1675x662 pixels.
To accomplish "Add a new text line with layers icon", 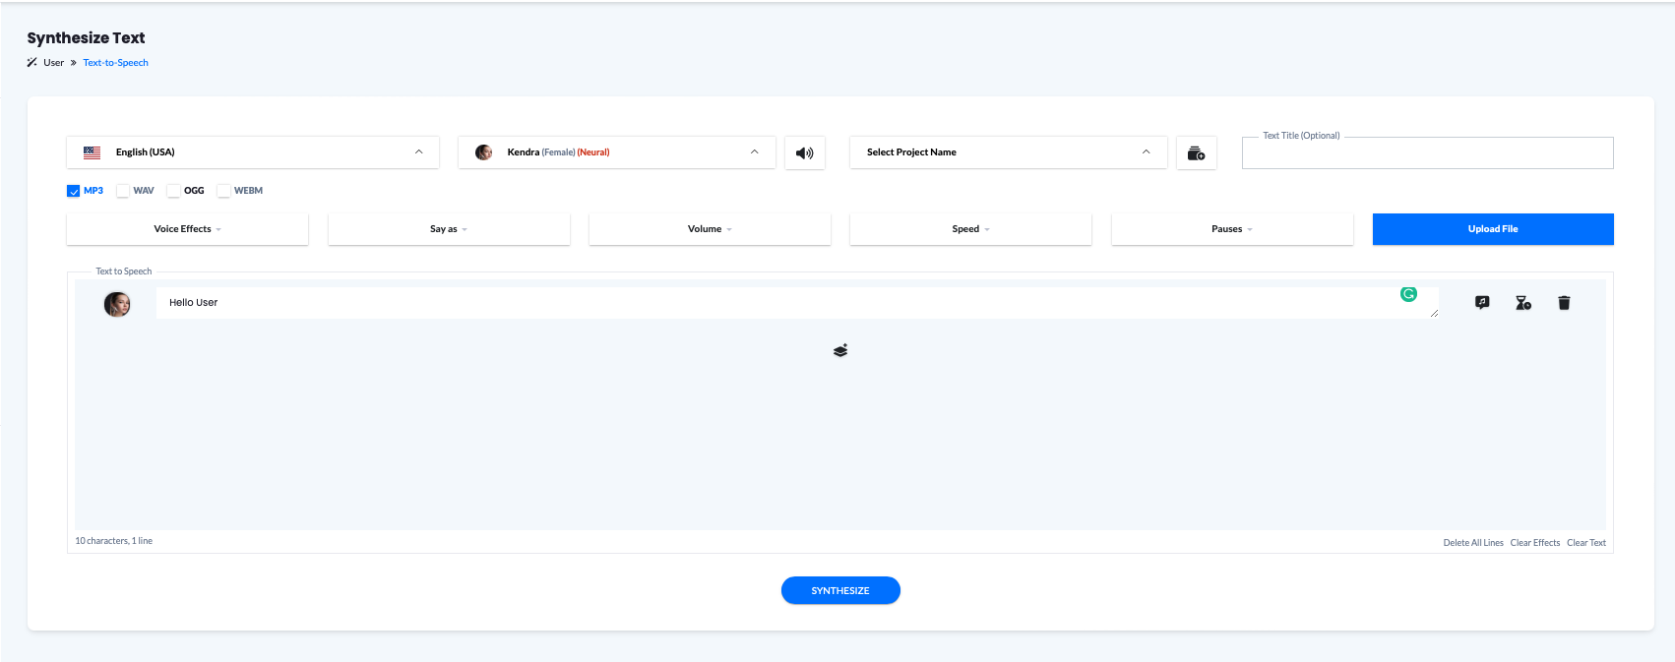I will pyautogui.click(x=840, y=350).
